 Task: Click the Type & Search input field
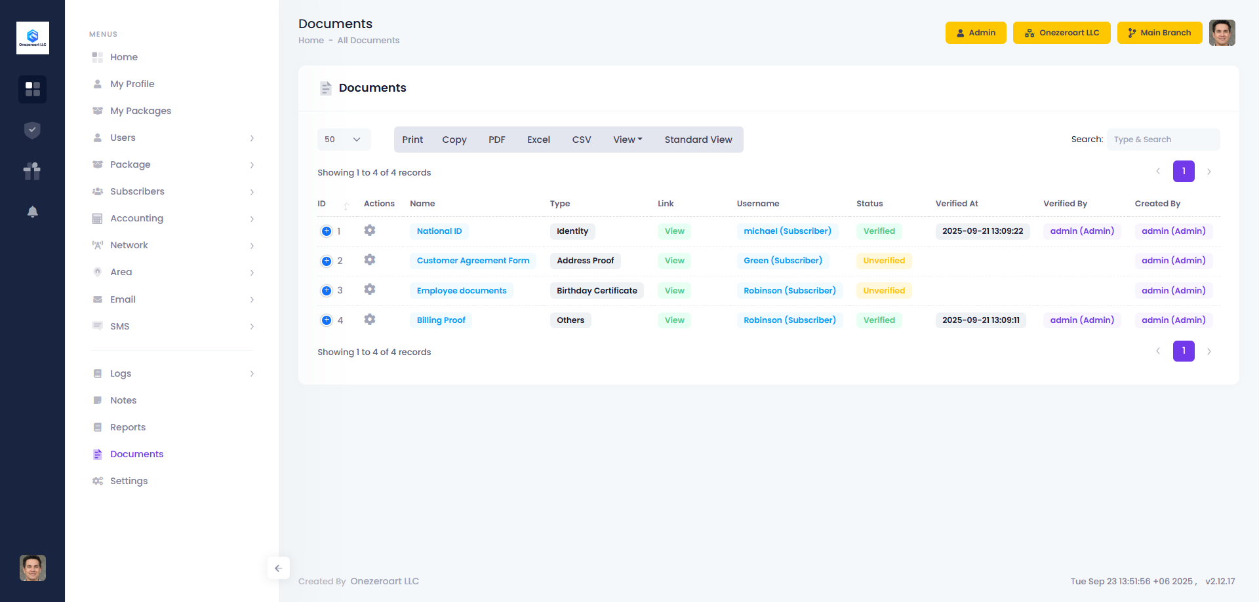pyautogui.click(x=1163, y=140)
